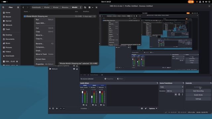Toggle monitoring icon on Webcam channel
Screen dimensions: 212x119
[x=104, y=105]
